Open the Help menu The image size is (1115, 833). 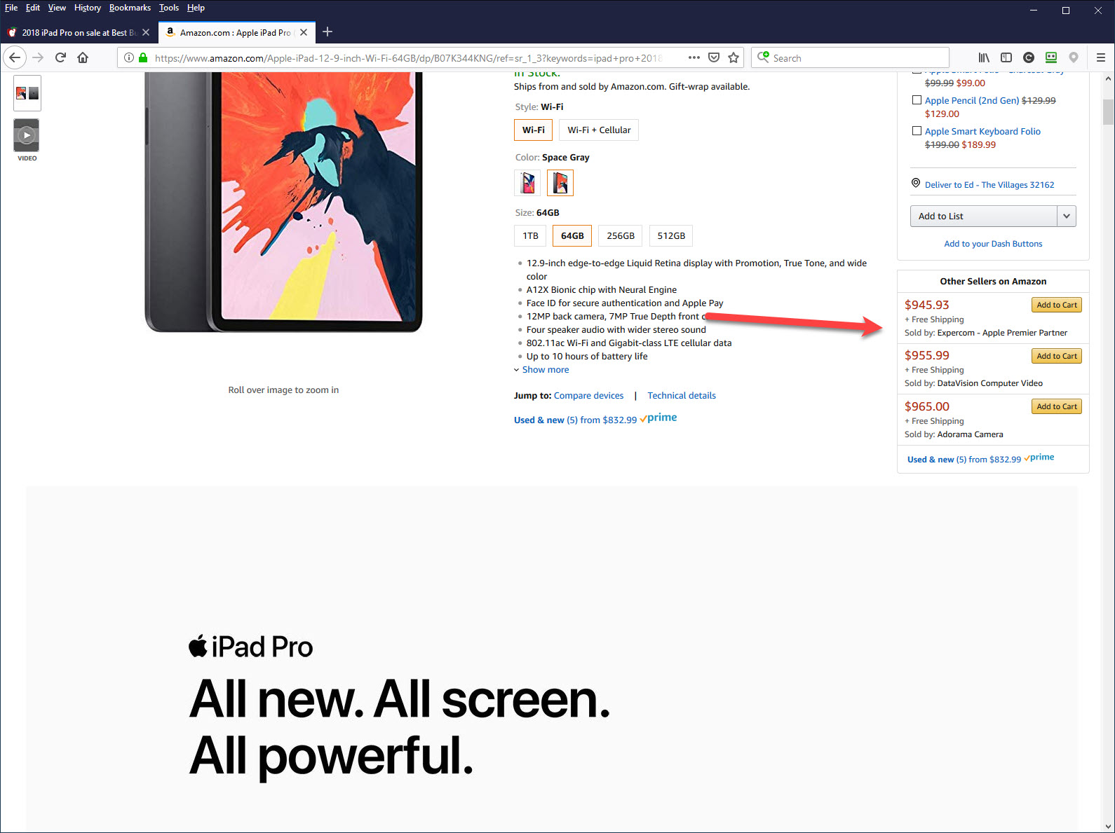pos(196,8)
